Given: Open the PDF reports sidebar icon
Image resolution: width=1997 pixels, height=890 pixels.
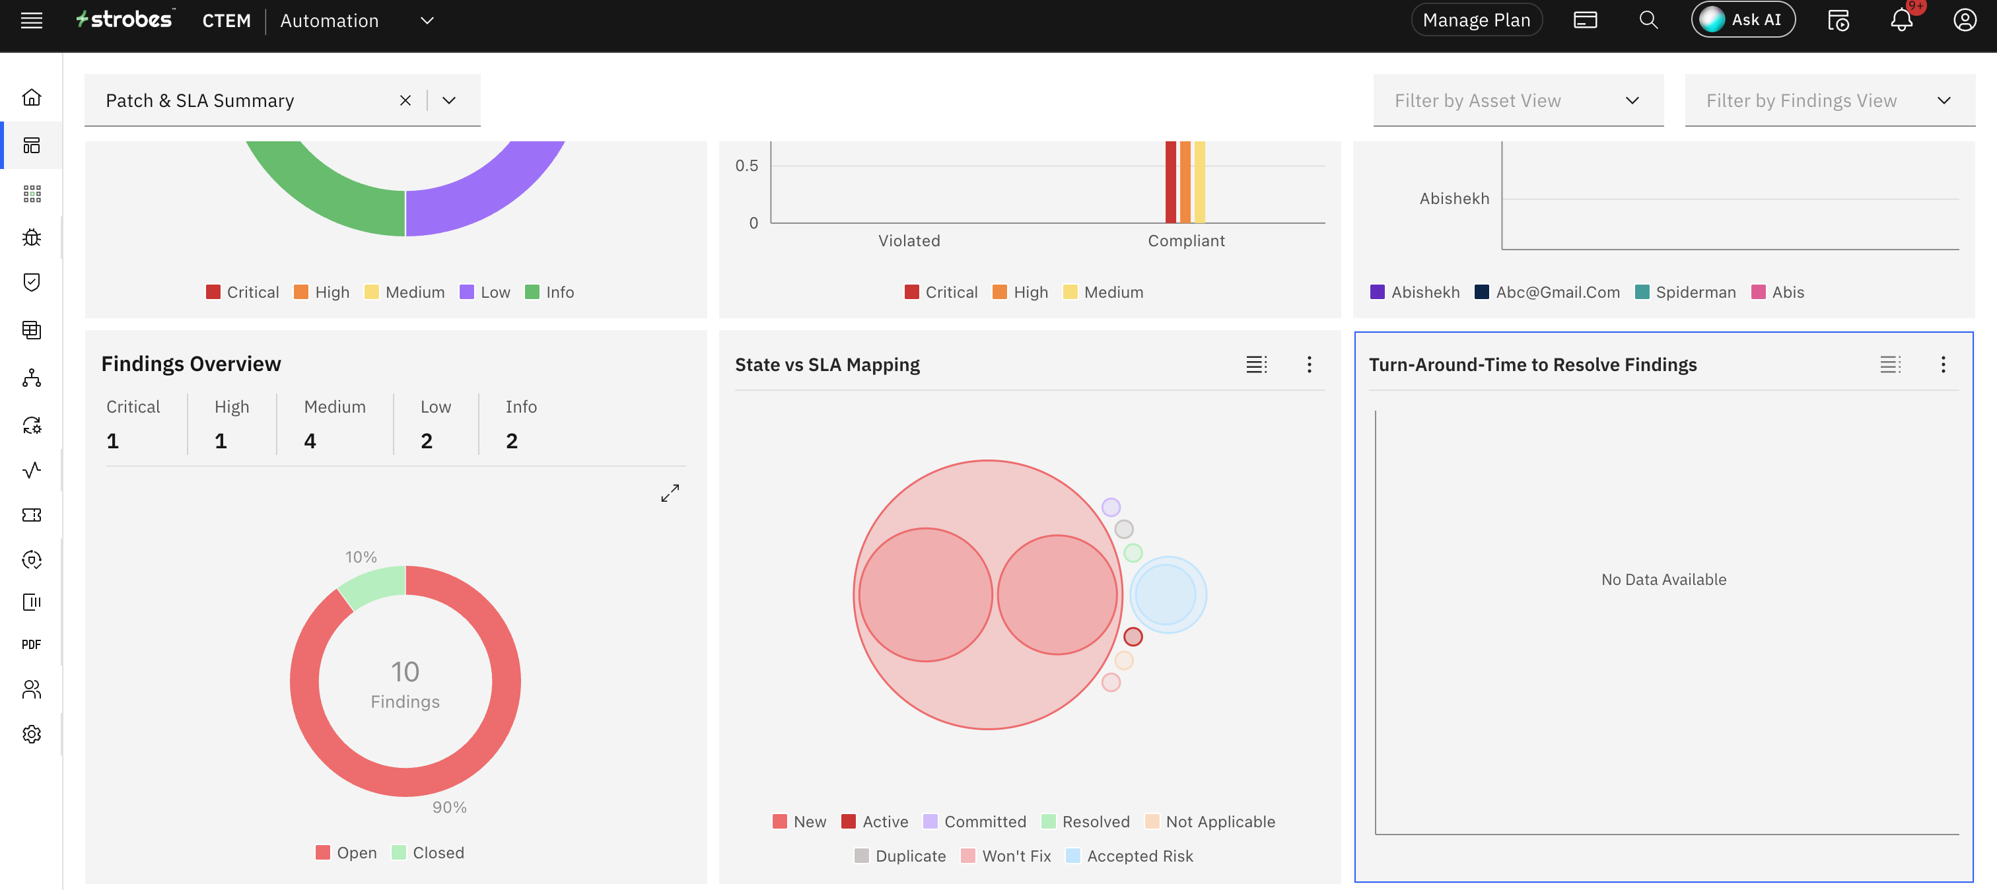Looking at the screenshot, I should (32, 644).
